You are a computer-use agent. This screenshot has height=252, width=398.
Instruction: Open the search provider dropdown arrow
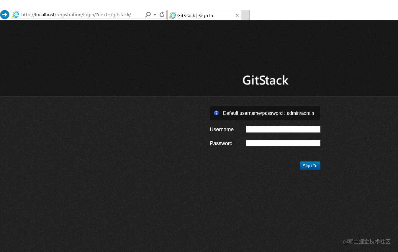tap(155, 14)
